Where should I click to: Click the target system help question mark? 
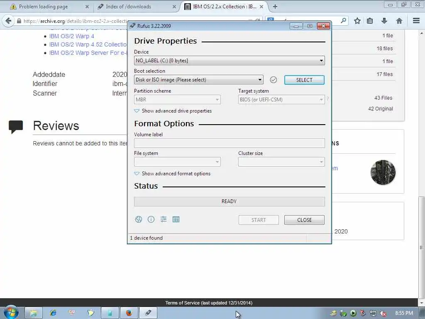point(327,99)
